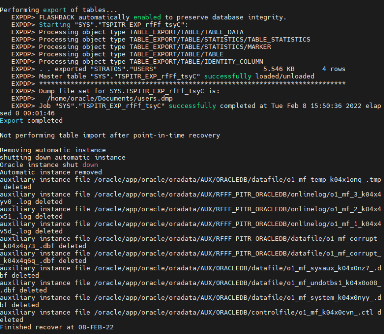This screenshot has width=384, height=334.
Task: Click the "Not performing table import" message
Action: 110,135
